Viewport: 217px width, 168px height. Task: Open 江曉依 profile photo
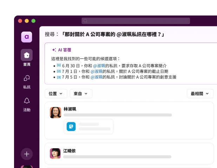tap(55, 154)
